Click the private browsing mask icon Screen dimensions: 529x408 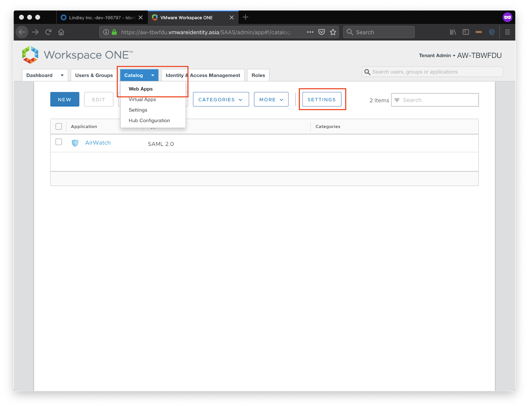[508, 17]
